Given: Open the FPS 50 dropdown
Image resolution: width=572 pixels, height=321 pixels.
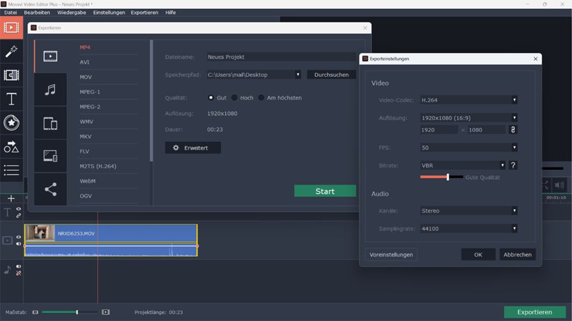Looking at the screenshot, I should tap(469, 148).
